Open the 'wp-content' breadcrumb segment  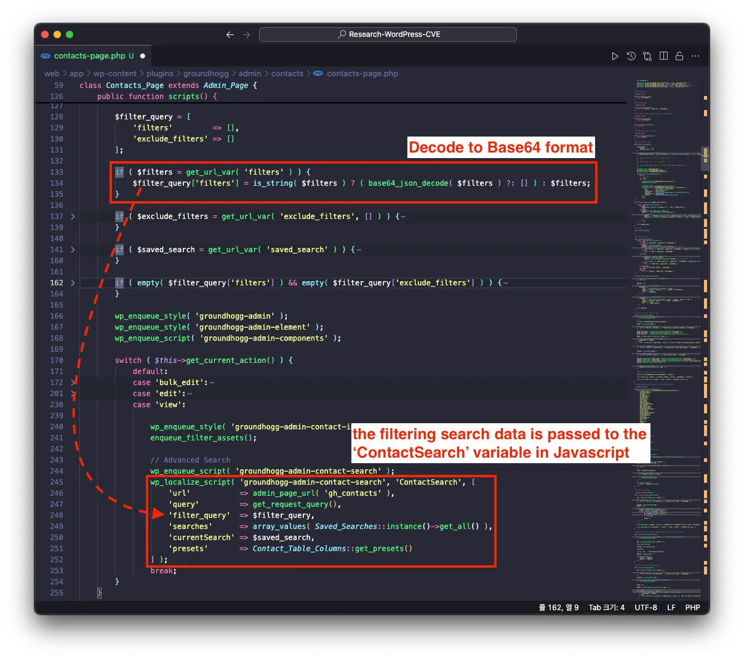pyautogui.click(x=115, y=74)
